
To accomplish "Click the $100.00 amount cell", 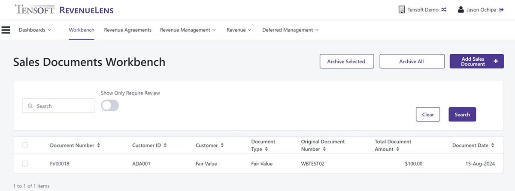I will point(414,164).
